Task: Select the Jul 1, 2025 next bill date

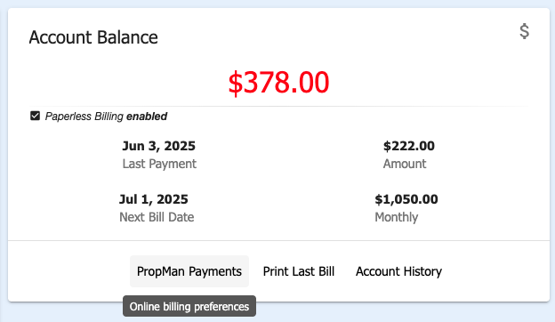Action: [154, 199]
